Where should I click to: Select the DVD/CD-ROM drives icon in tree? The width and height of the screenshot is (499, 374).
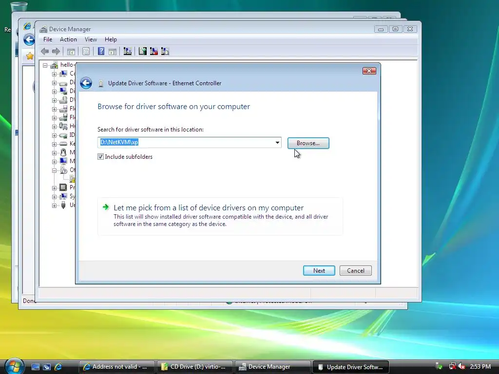click(x=63, y=100)
